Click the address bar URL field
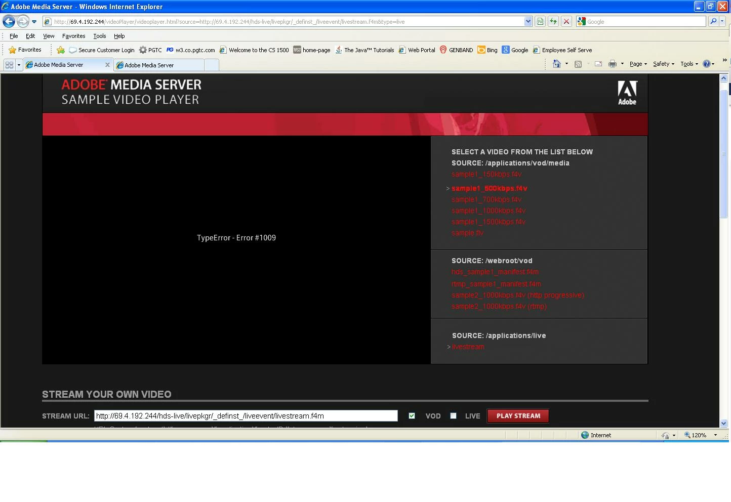This screenshot has height=502, width=731. click(283, 22)
